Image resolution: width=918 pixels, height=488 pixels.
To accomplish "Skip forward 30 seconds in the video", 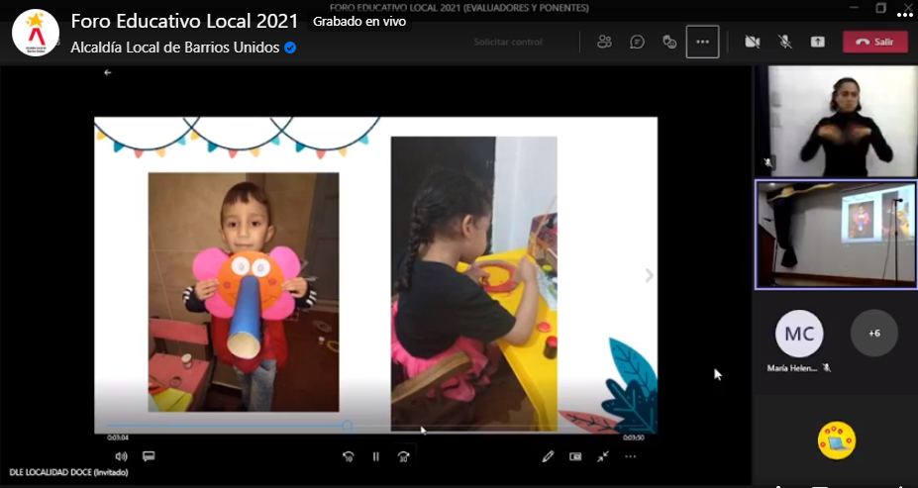I will [403, 456].
